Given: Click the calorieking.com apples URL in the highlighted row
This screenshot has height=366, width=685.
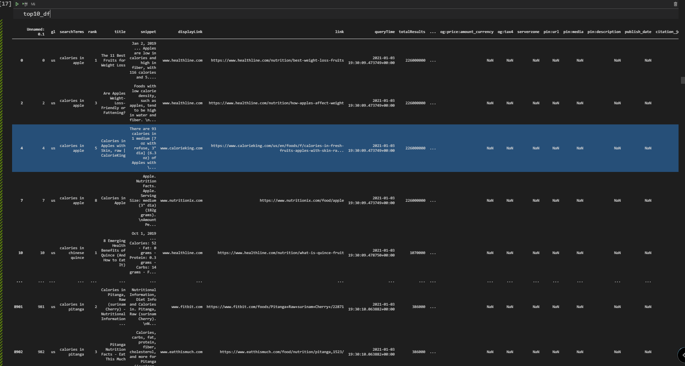Looking at the screenshot, I should [277, 148].
